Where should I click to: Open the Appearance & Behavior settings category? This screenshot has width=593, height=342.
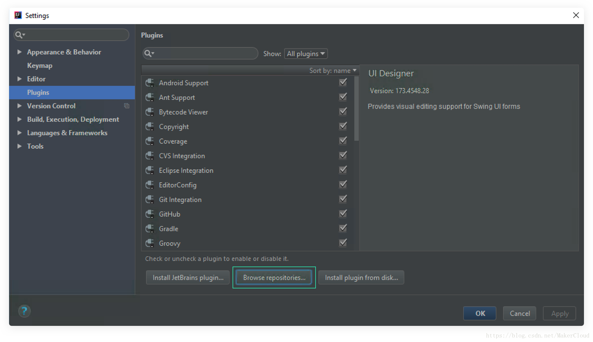64,52
